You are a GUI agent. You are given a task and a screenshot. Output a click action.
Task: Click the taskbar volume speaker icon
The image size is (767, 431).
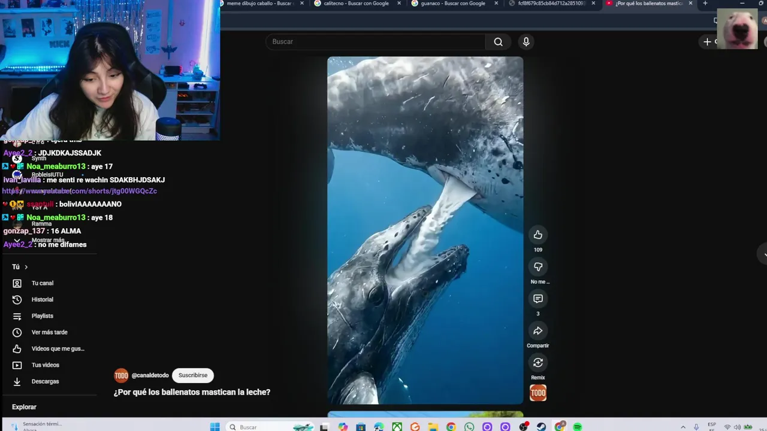(x=737, y=427)
